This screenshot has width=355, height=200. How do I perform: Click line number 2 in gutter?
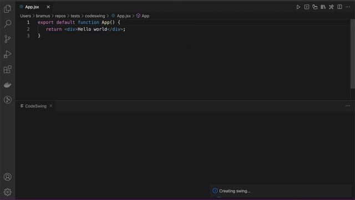[x=28, y=29]
